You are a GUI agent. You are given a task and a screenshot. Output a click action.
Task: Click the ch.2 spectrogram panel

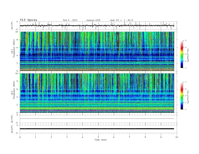click(97, 93)
